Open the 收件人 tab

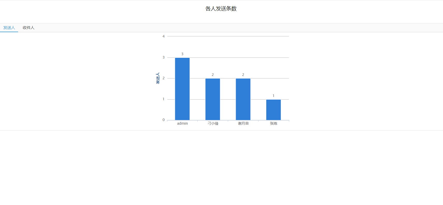click(28, 28)
